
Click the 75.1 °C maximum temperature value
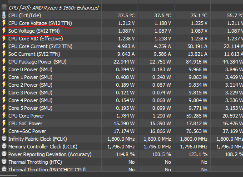199,15
